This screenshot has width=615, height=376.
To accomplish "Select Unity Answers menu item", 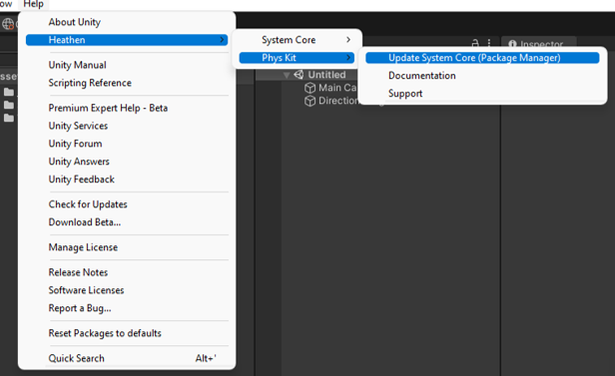I will [79, 162].
